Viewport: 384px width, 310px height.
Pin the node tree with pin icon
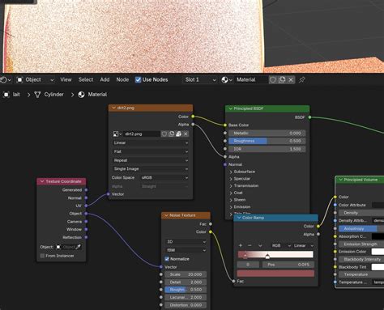click(x=301, y=80)
